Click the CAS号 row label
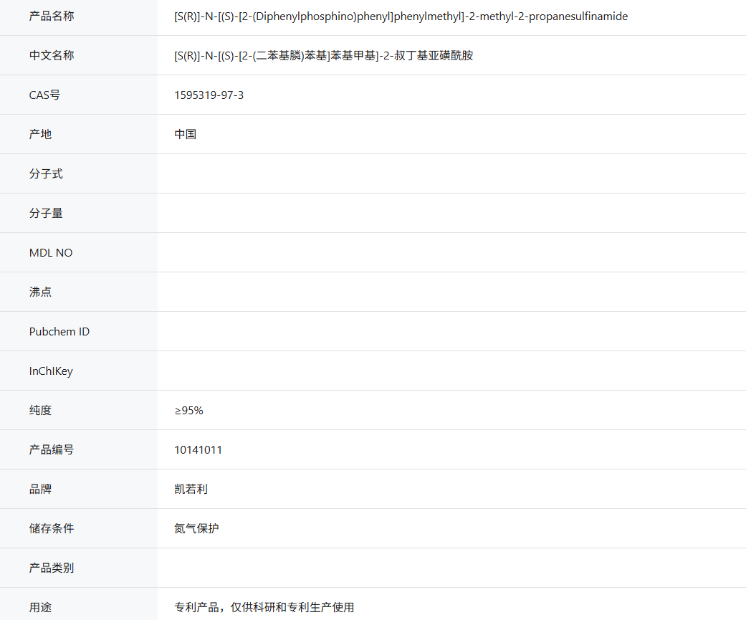Image resolution: width=746 pixels, height=620 pixels. coord(44,95)
